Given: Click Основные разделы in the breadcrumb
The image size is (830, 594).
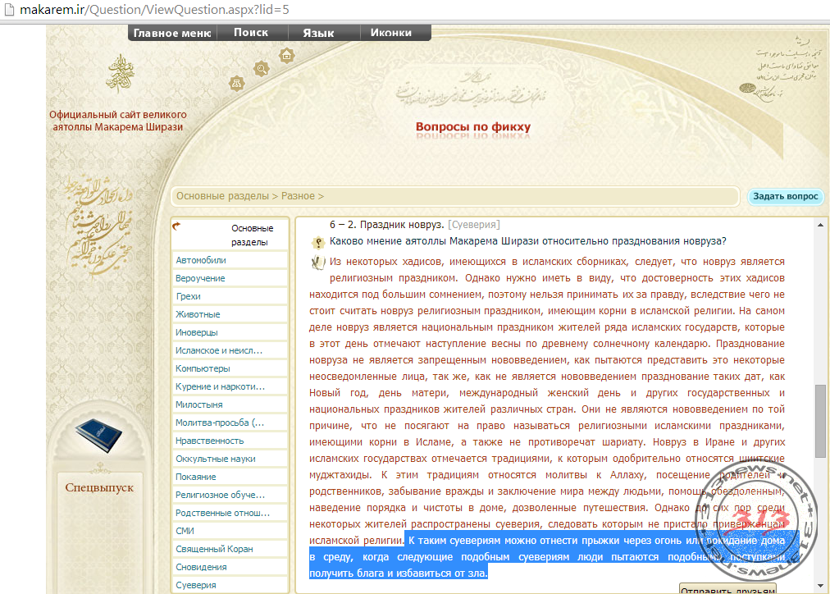Looking at the screenshot, I should pyautogui.click(x=222, y=196).
